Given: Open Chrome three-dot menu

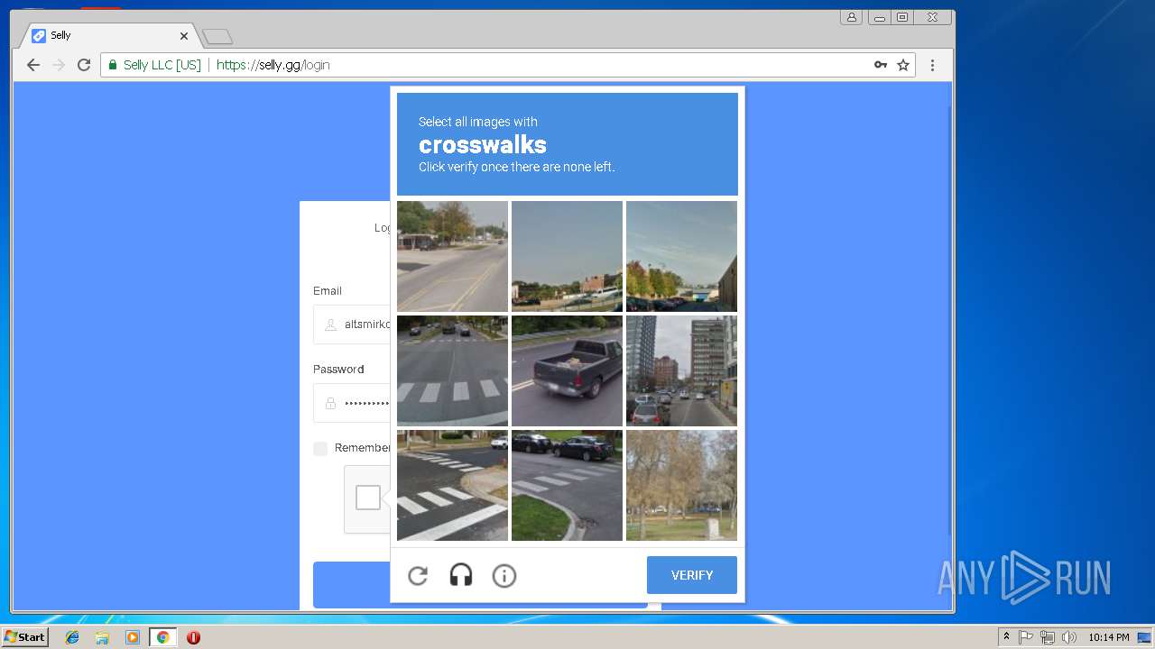Looking at the screenshot, I should (933, 65).
